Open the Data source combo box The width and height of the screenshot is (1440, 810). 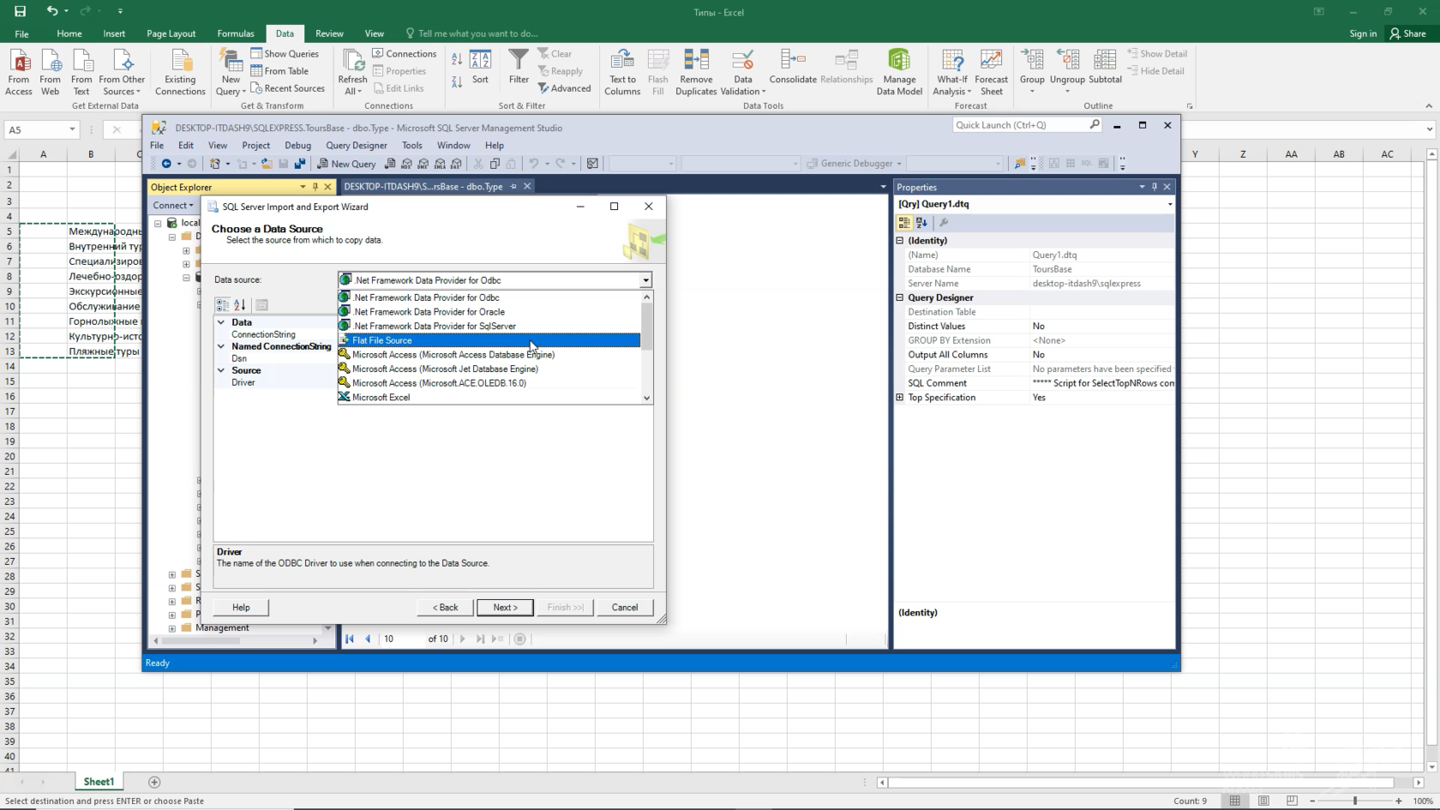[x=495, y=280]
